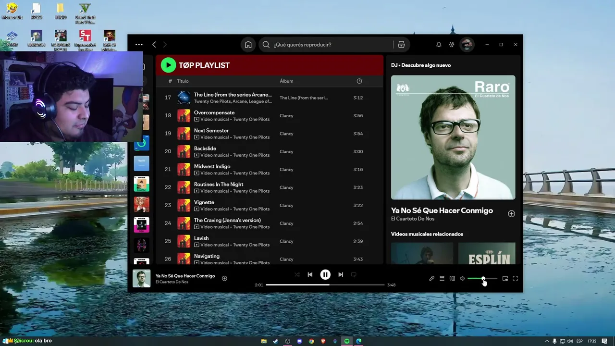This screenshot has width=615, height=346.
Task: Open the Raro album cover in the side panel
Action: (x=453, y=137)
